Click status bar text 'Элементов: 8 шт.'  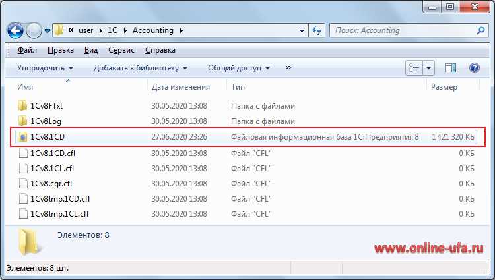point(38,268)
